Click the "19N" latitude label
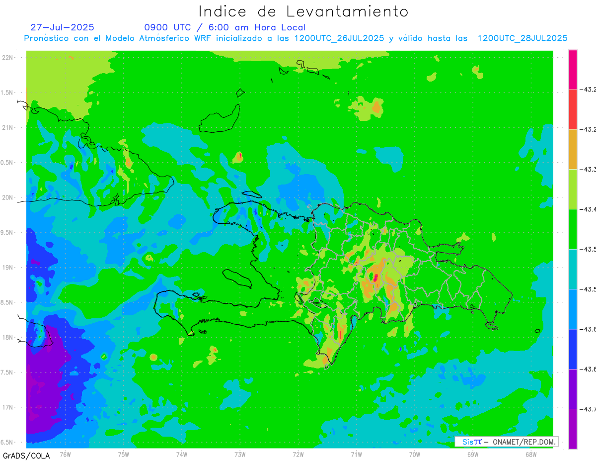This screenshot has height=461, width=596. [x=8, y=267]
